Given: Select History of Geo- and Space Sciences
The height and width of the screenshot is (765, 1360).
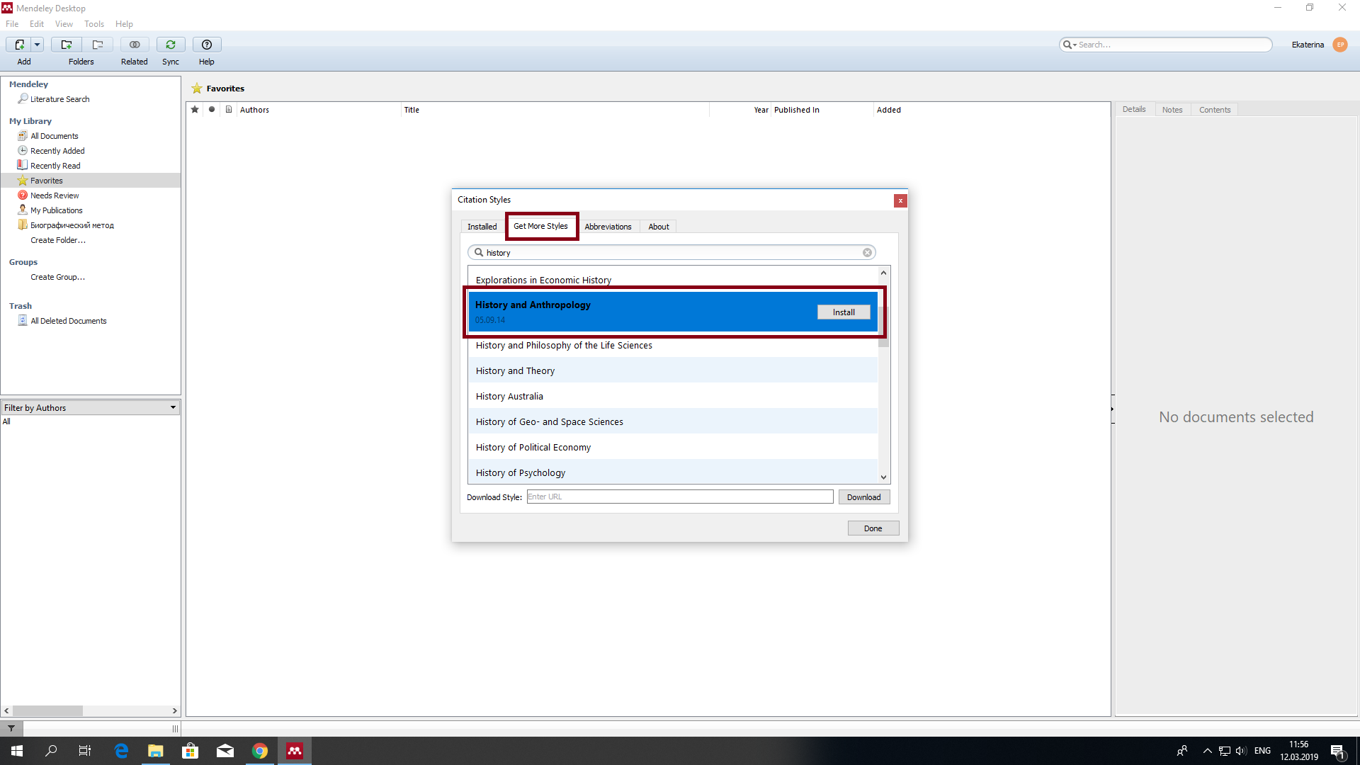Looking at the screenshot, I should tap(672, 421).
